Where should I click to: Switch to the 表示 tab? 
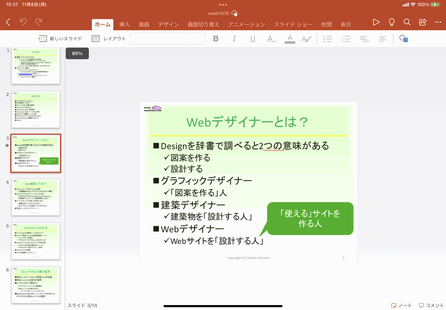click(346, 25)
